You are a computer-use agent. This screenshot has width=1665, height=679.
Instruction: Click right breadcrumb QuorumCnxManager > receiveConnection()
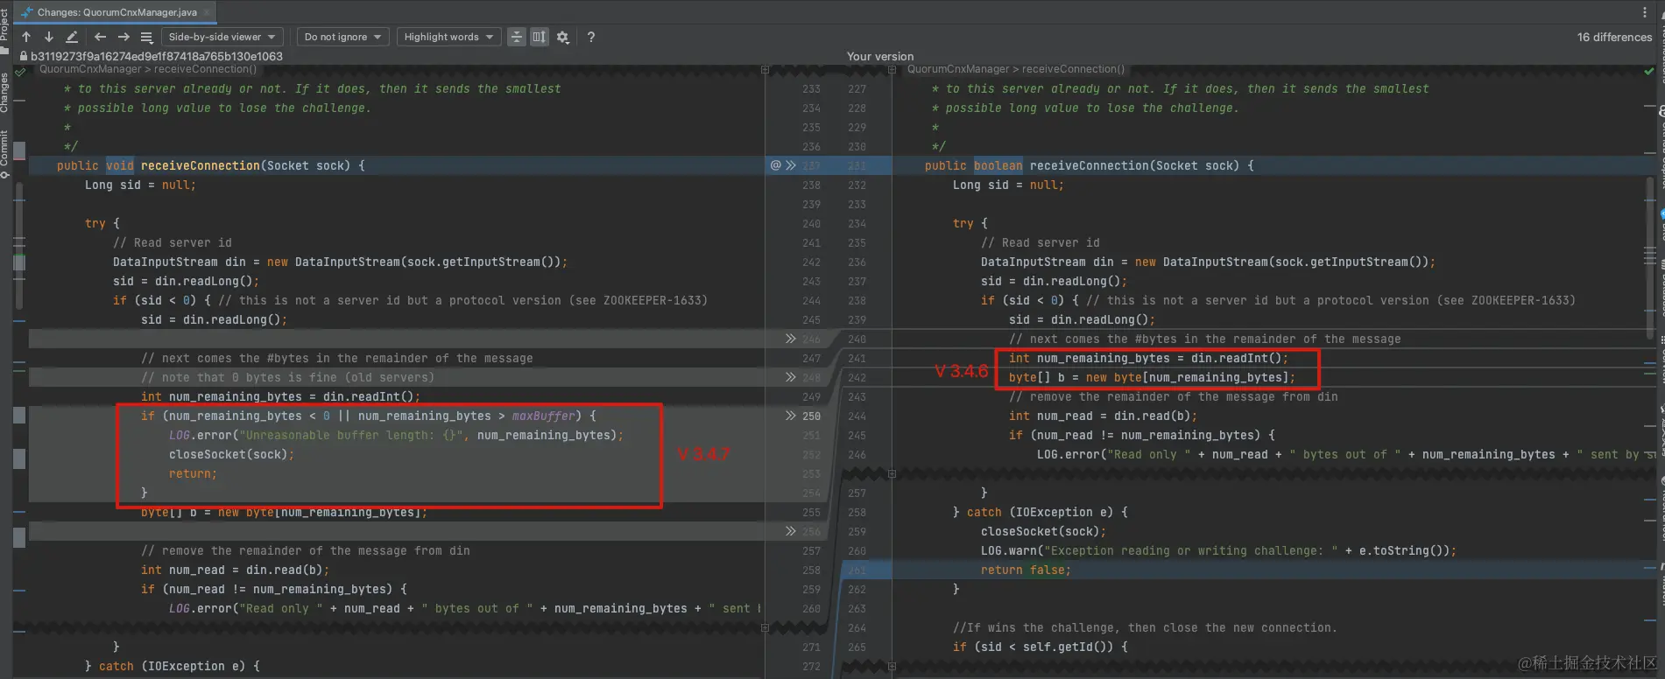pyautogui.click(x=1016, y=69)
